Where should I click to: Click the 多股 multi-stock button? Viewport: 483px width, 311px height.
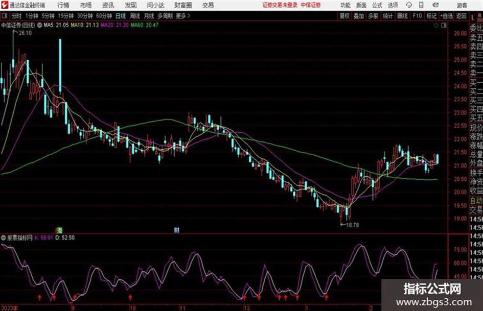[x=373, y=16]
